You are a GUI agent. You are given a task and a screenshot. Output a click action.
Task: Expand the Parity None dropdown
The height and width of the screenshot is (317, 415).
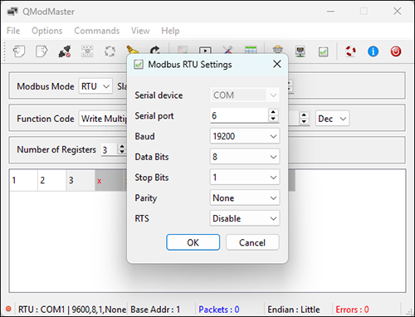click(245, 198)
